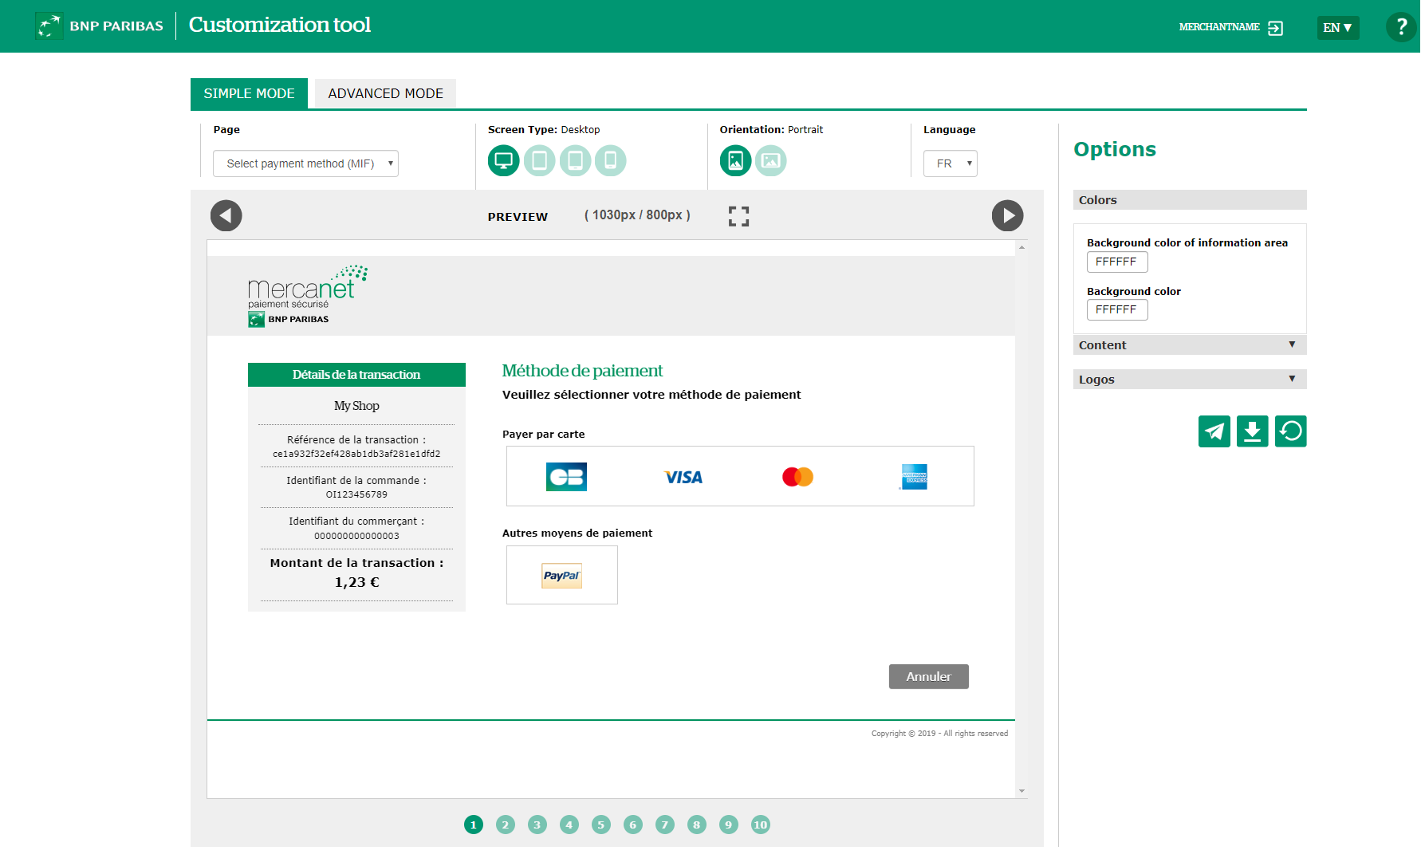
Task: Switch to the Advanced Mode tab
Action: tap(385, 93)
